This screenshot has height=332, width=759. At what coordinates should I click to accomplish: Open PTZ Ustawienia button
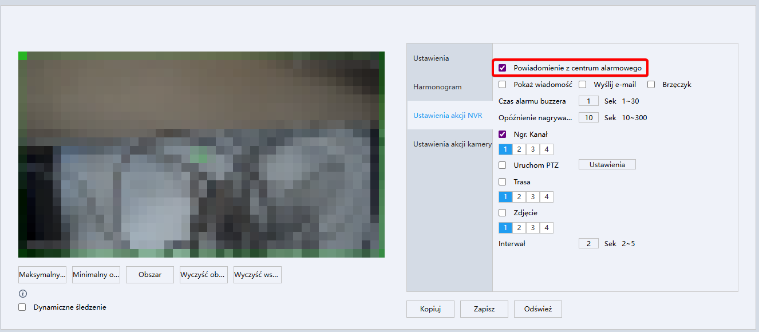[607, 165]
